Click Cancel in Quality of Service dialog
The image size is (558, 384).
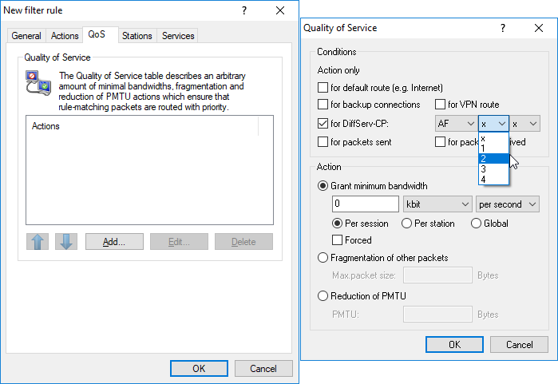517,345
